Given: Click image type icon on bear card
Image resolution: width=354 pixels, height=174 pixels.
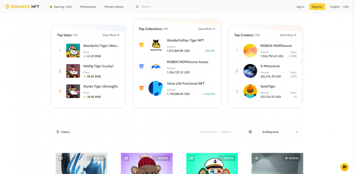Looking at the screenshot, I should point(126,158).
